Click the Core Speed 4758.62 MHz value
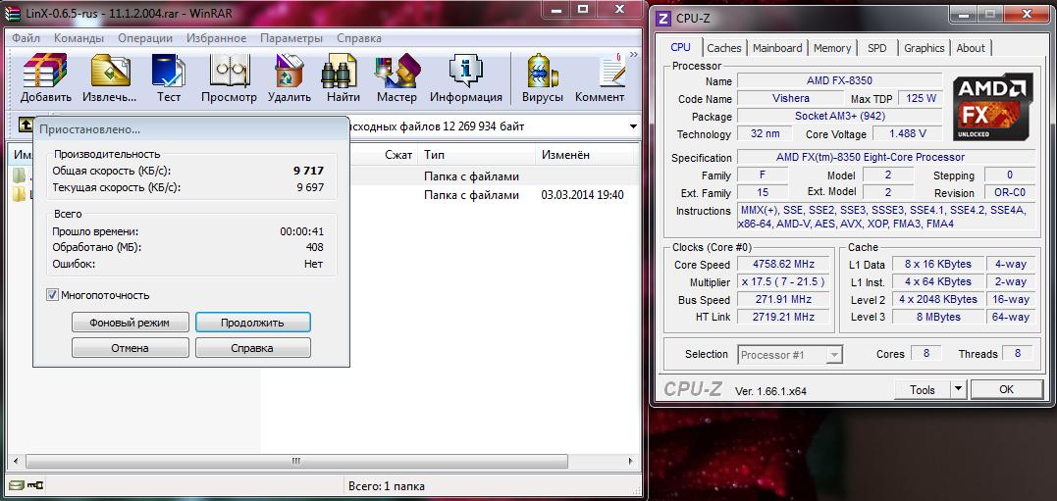This screenshot has height=501, width=1057. click(783, 264)
